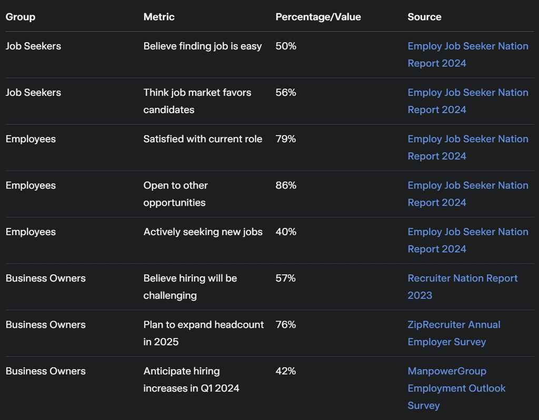Click the Metric column header
Screen dimensions: 539x420
(x=159, y=17)
